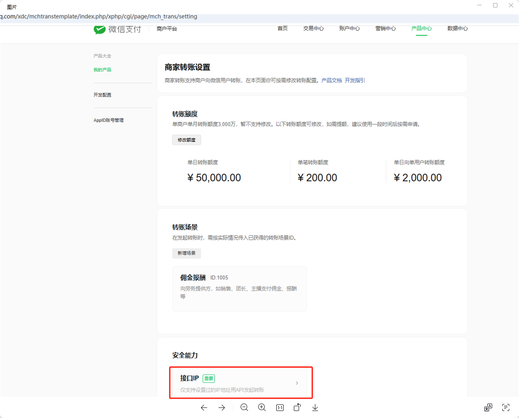Open the 开发指引 link
519x418 pixels.
coord(355,80)
